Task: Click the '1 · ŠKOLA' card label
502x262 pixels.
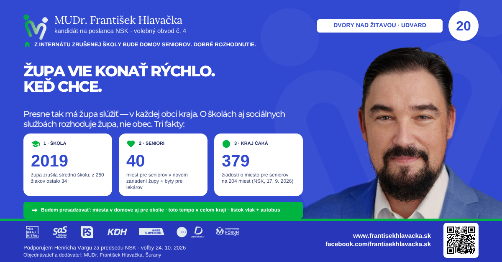Action: pos(55,144)
